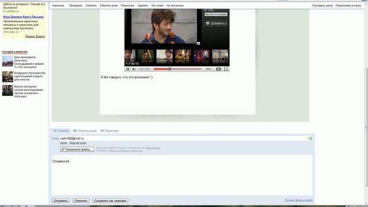The image size is (368, 207).
Task: Click the 'Скрытая копия' link
Action: pyautogui.click(x=78, y=143)
